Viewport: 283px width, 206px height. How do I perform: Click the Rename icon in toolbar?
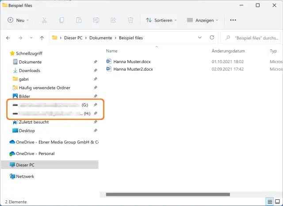(x=96, y=20)
